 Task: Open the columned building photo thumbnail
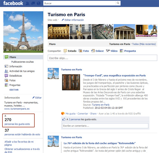[124, 32]
